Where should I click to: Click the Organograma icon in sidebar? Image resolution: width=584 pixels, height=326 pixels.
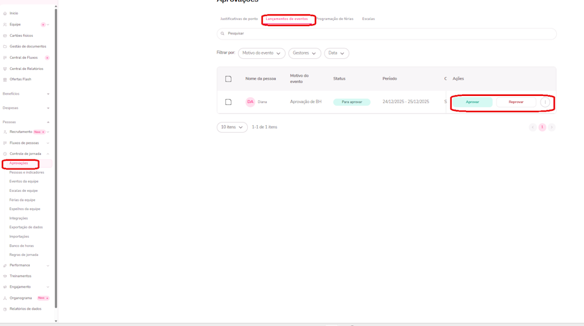point(5,298)
